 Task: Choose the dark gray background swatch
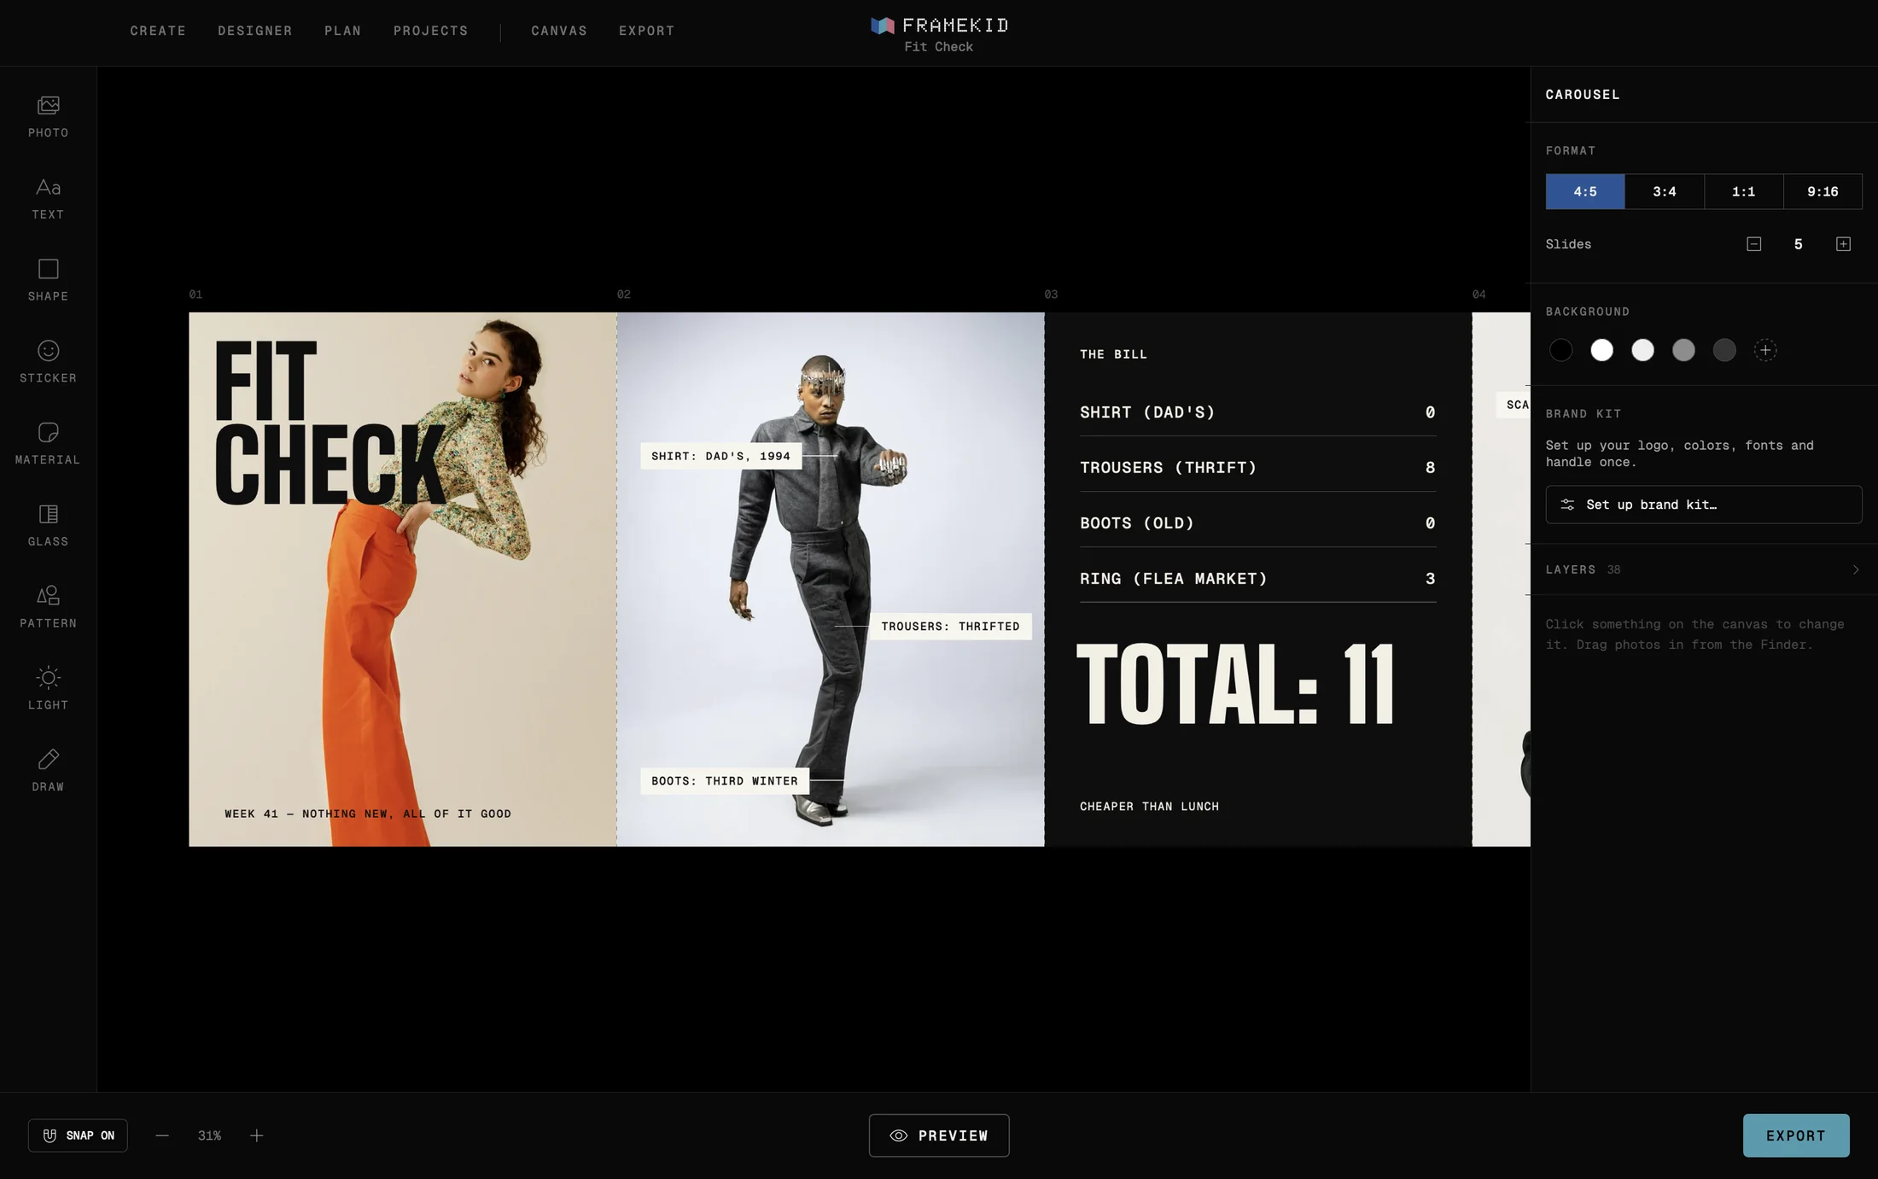click(1724, 350)
